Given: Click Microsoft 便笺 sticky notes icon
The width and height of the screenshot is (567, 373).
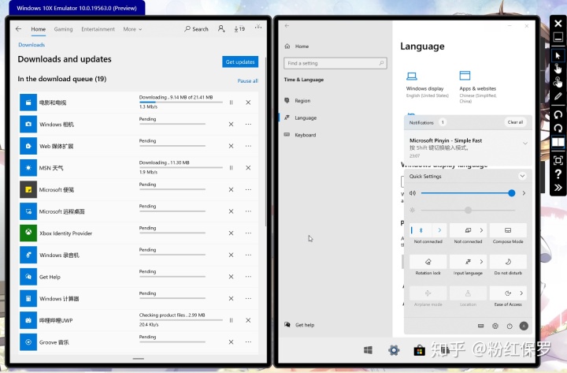Looking at the screenshot, I should coord(28,189).
